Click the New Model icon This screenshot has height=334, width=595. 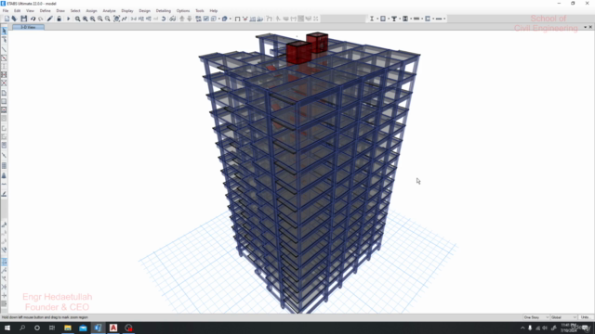tap(7, 19)
